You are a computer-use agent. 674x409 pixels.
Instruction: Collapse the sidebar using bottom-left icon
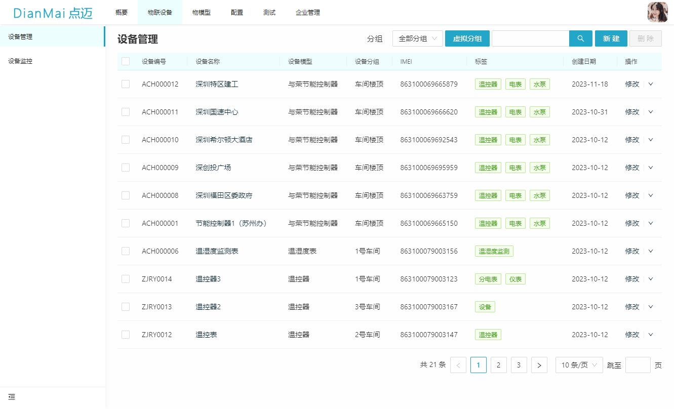[x=12, y=397]
